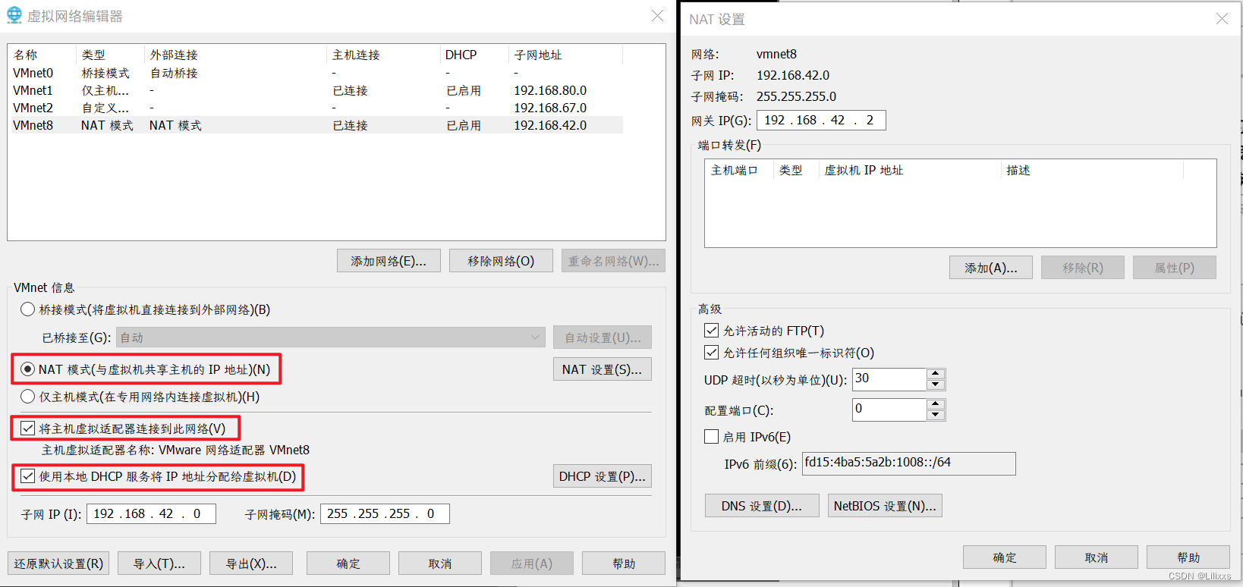1243x587 pixels.
Task: Select 仅主机模式 radio button
Action: coord(28,397)
